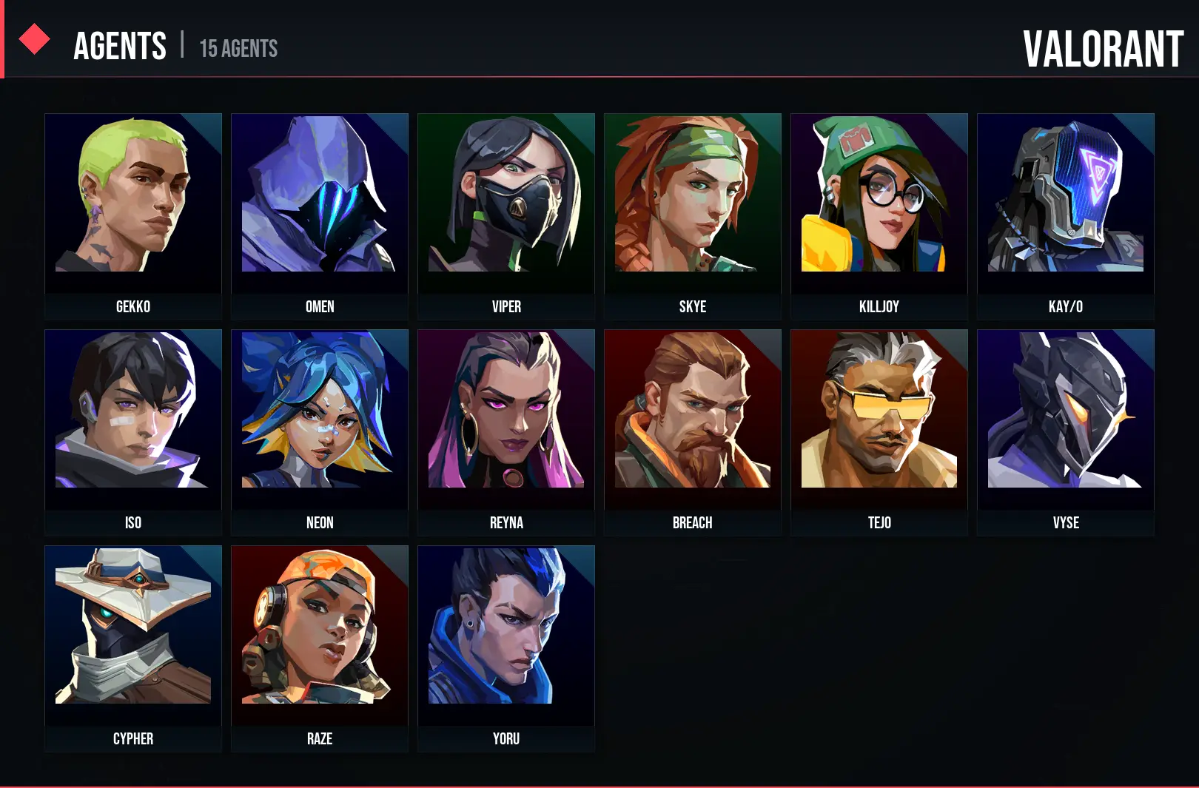The height and width of the screenshot is (788, 1199).
Task: Click the 15 AGENTS counter label
Action: coord(238,49)
